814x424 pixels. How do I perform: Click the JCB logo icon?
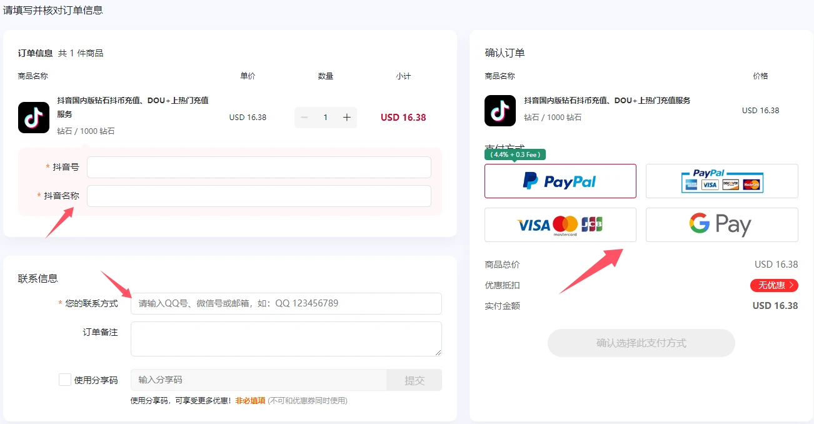(x=591, y=225)
